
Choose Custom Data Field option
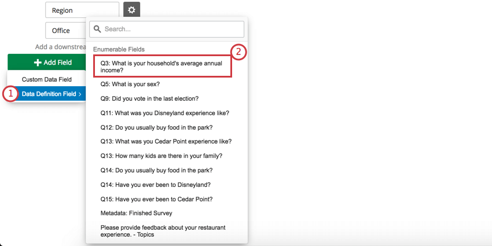(x=46, y=79)
